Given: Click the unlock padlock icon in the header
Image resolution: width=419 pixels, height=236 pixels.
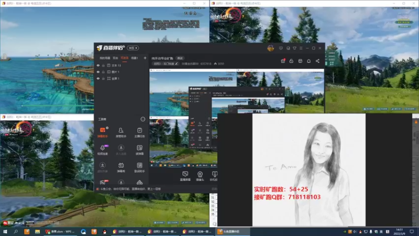Looking at the screenshot, I should pyautogui.click(x=291, y=61).
